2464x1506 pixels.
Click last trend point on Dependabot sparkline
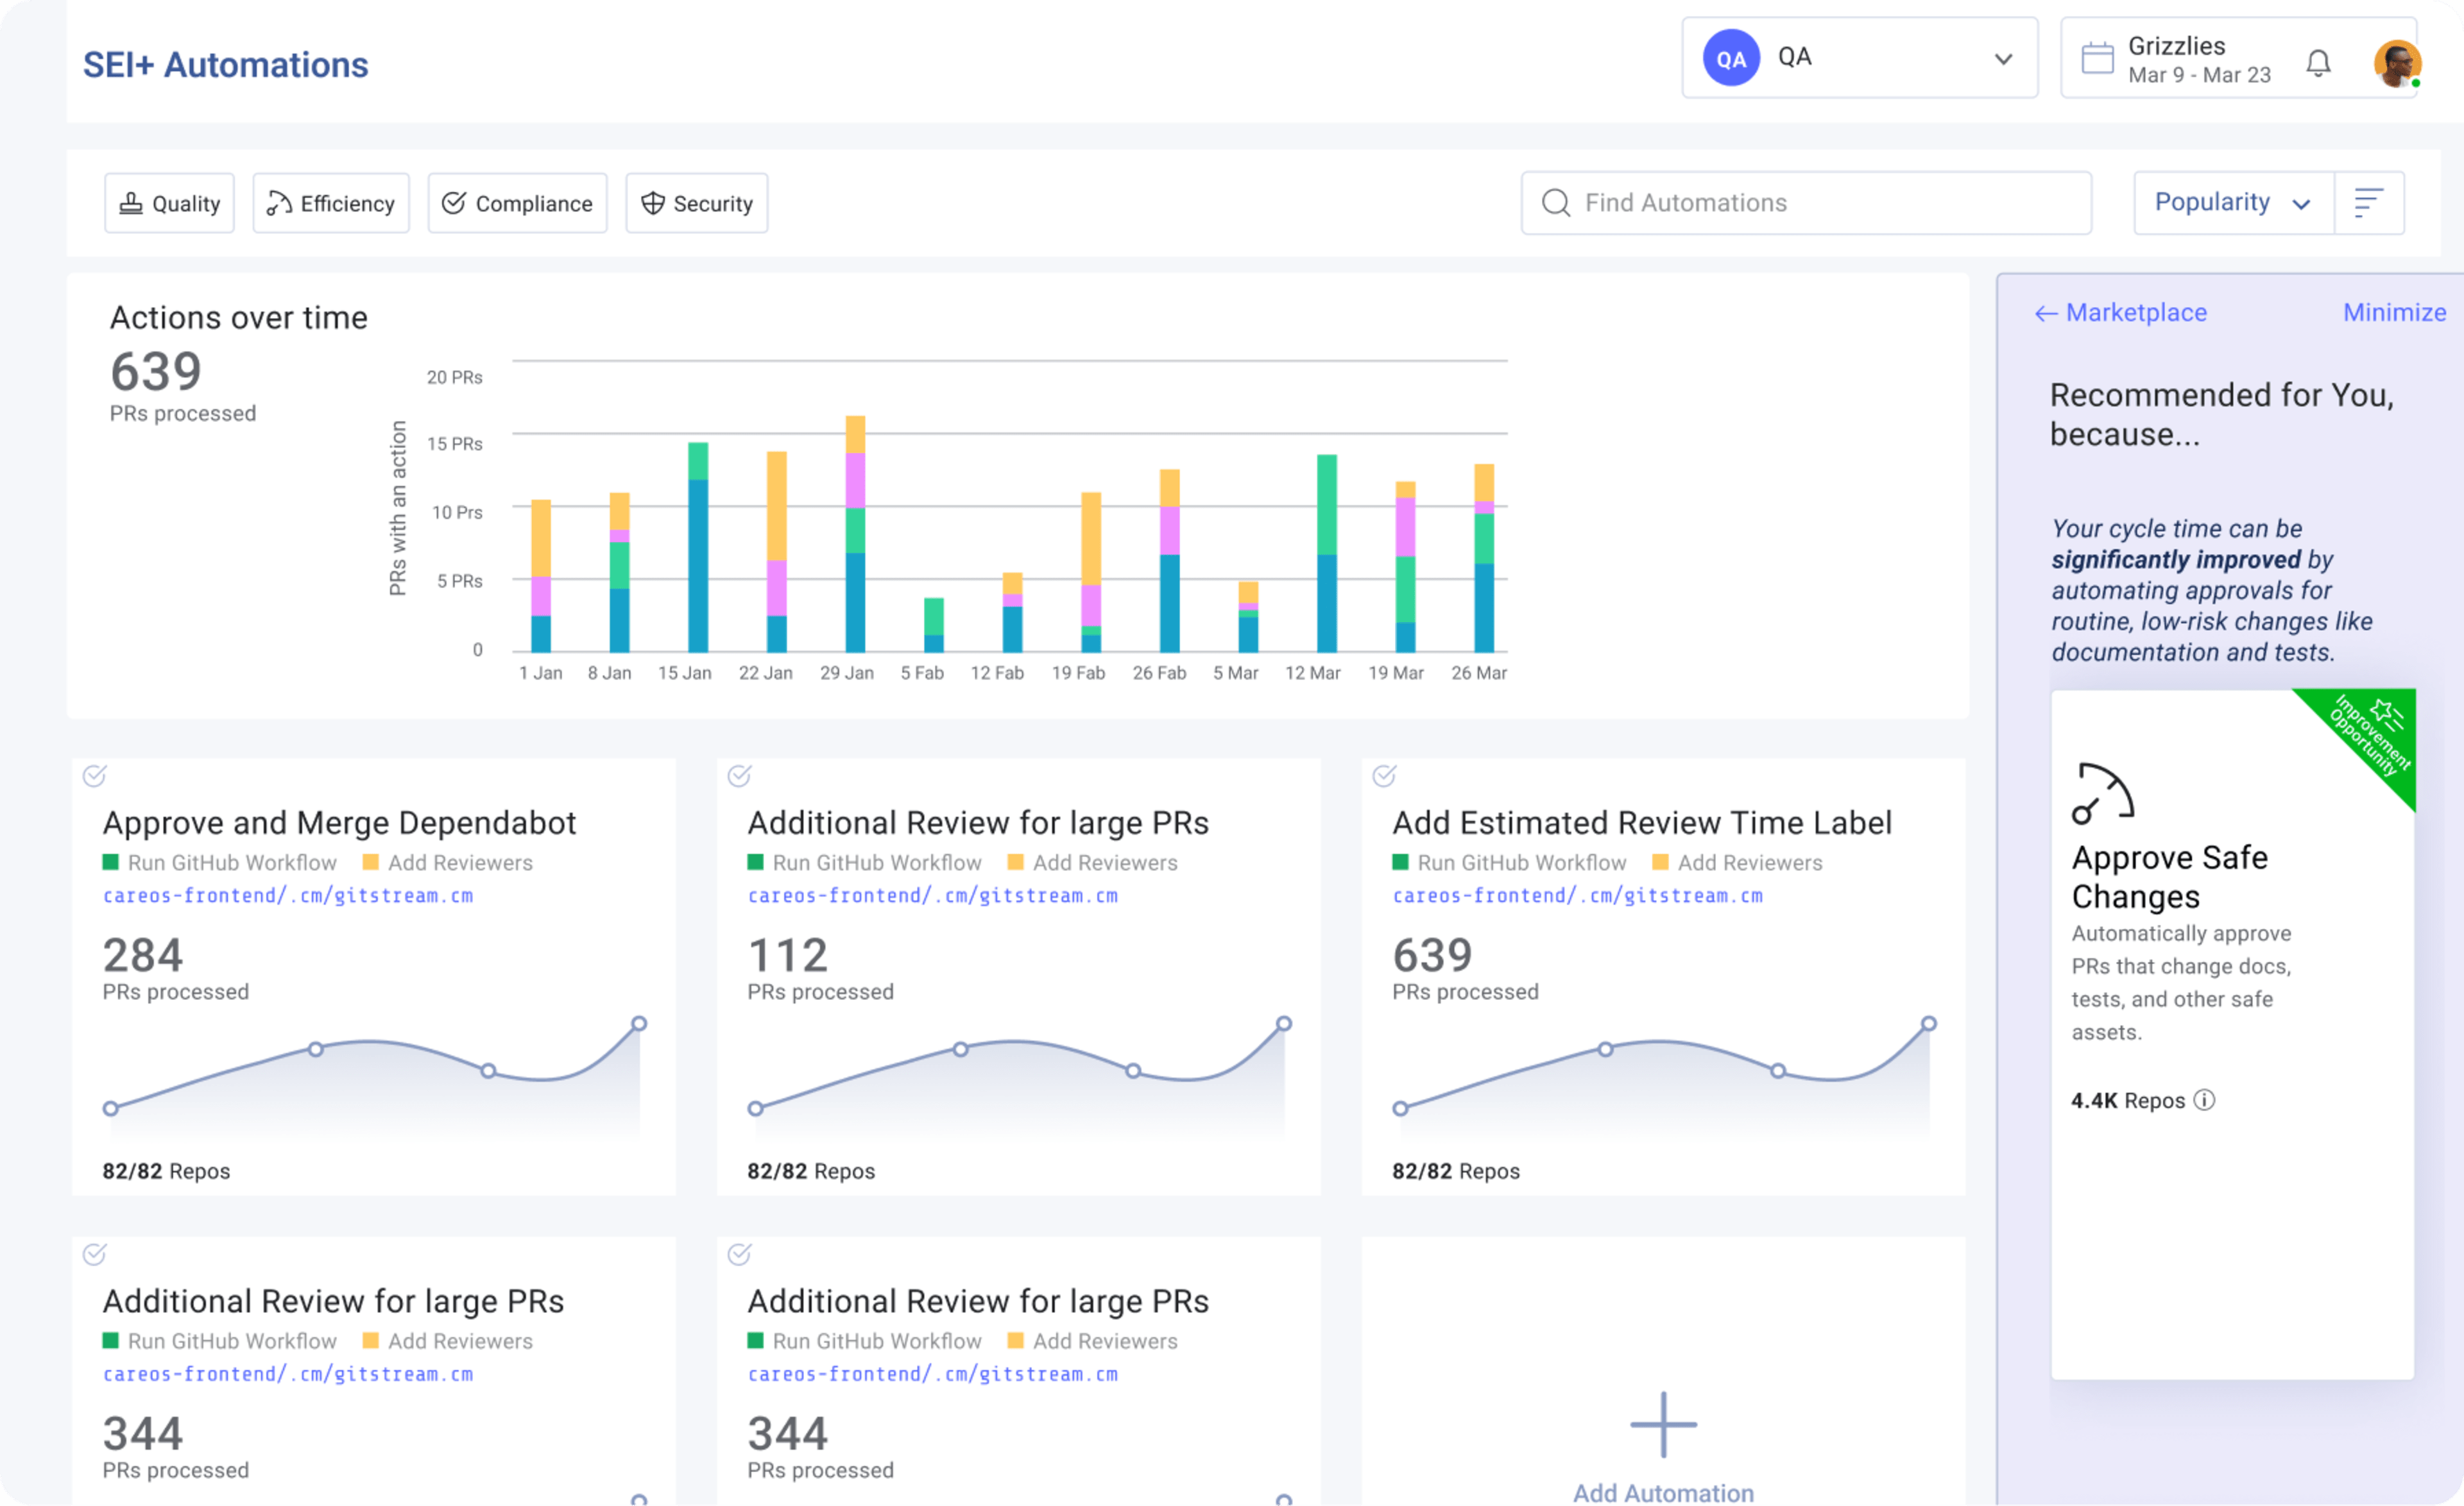tap(639, 1023)
